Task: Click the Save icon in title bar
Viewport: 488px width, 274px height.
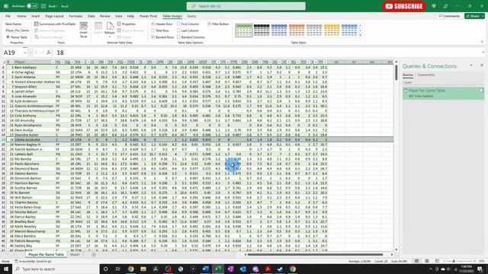Action: [43, 6]
